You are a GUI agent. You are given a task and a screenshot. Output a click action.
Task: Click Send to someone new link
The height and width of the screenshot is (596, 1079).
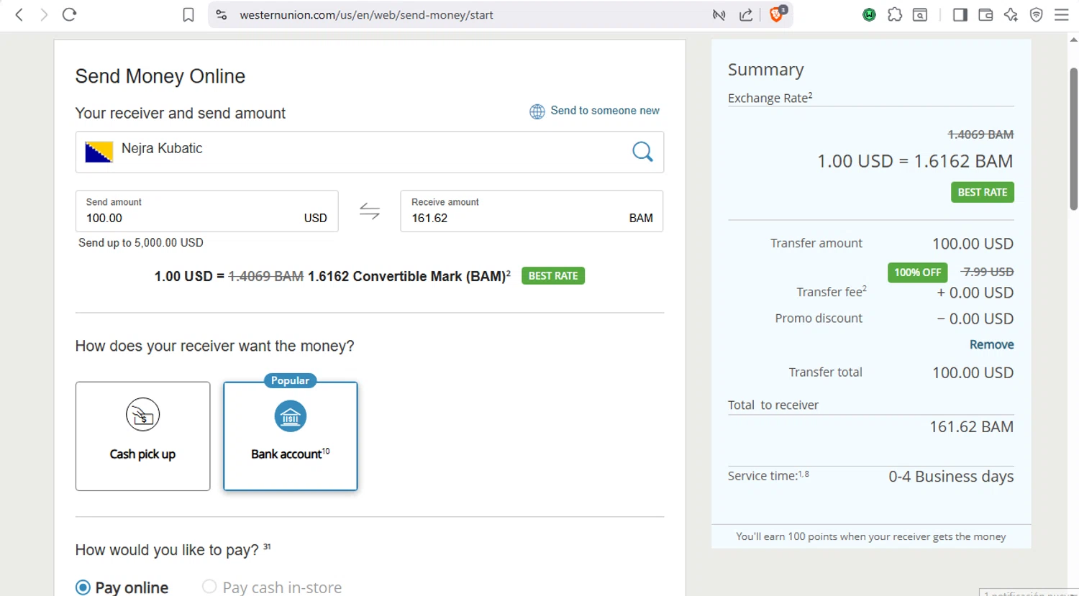(x=605, y=111)
